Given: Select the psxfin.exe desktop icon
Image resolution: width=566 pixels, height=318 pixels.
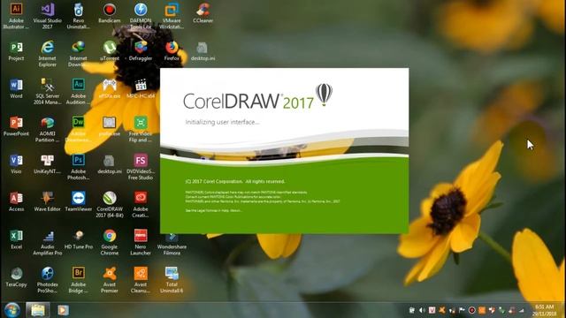Looking at the screenshot, I should click(x=110, y=126).
